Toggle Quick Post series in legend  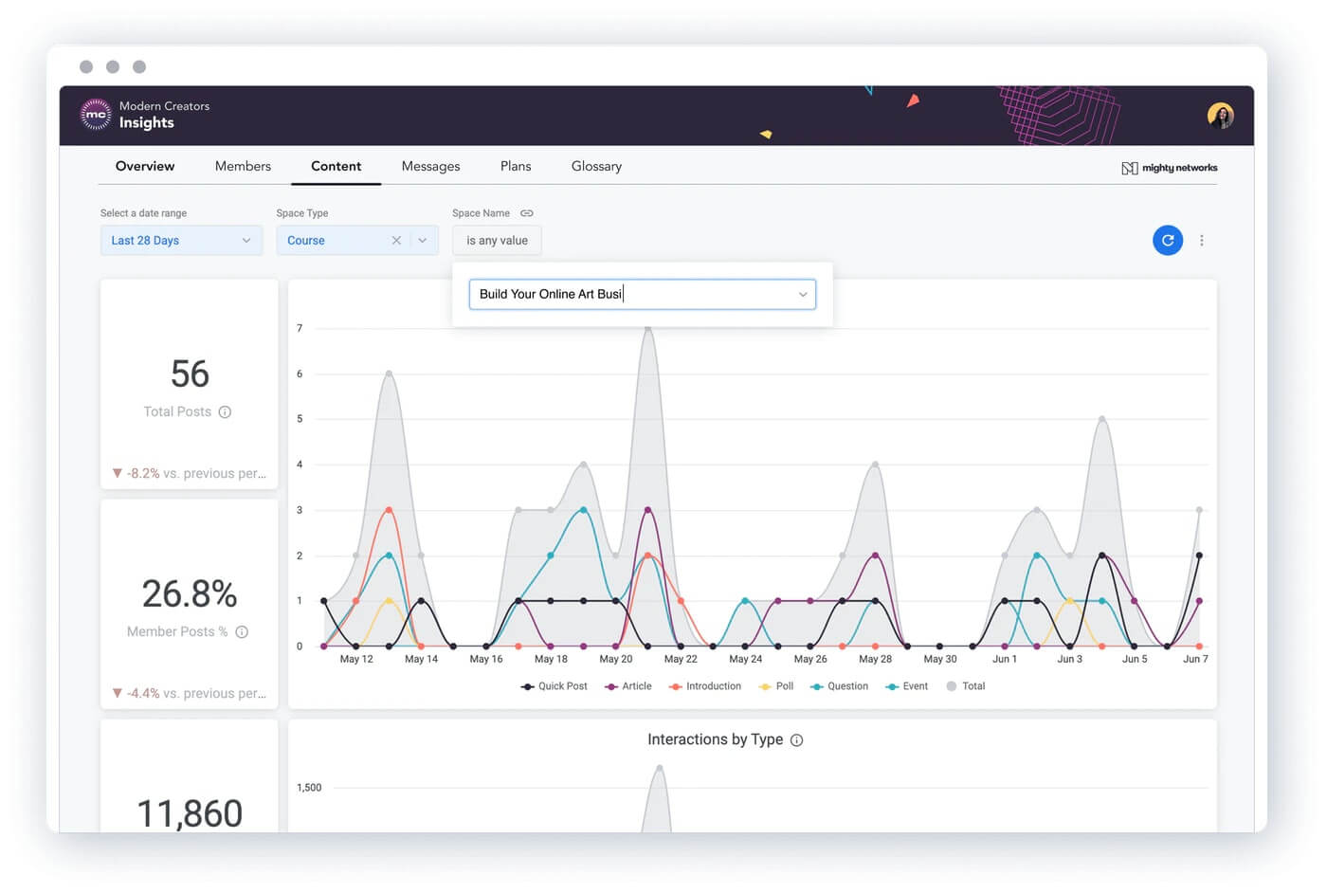click(554, 686)
